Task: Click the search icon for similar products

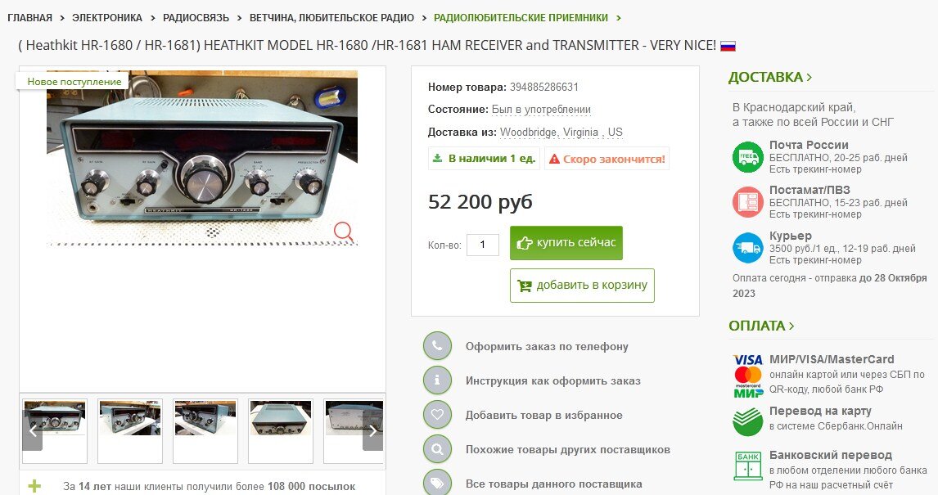Action: pyautogui.click(x=437, y=449)
